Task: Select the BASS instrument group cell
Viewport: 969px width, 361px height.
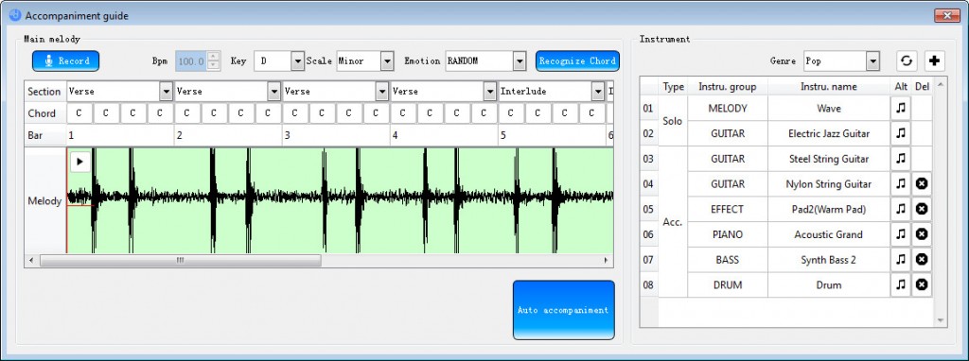Action: 728,260
